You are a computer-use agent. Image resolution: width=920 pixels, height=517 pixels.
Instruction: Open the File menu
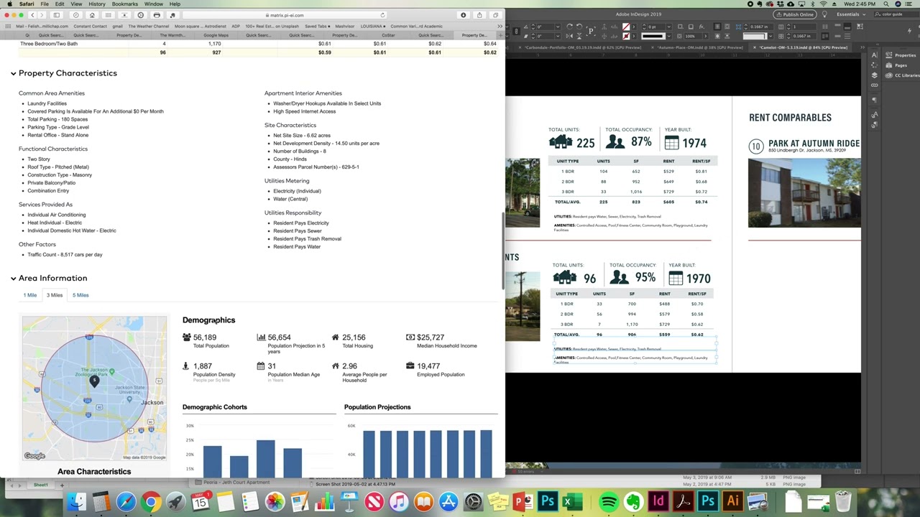[x=45, y=4]
